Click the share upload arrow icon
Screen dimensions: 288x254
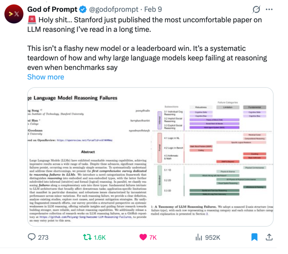coord(269,237)
